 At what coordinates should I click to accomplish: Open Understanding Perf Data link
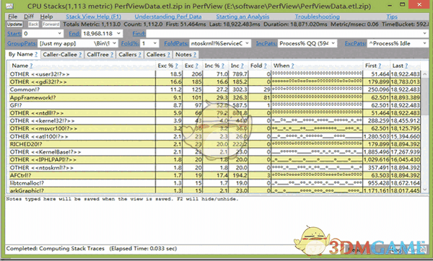(x=168, y=17)
